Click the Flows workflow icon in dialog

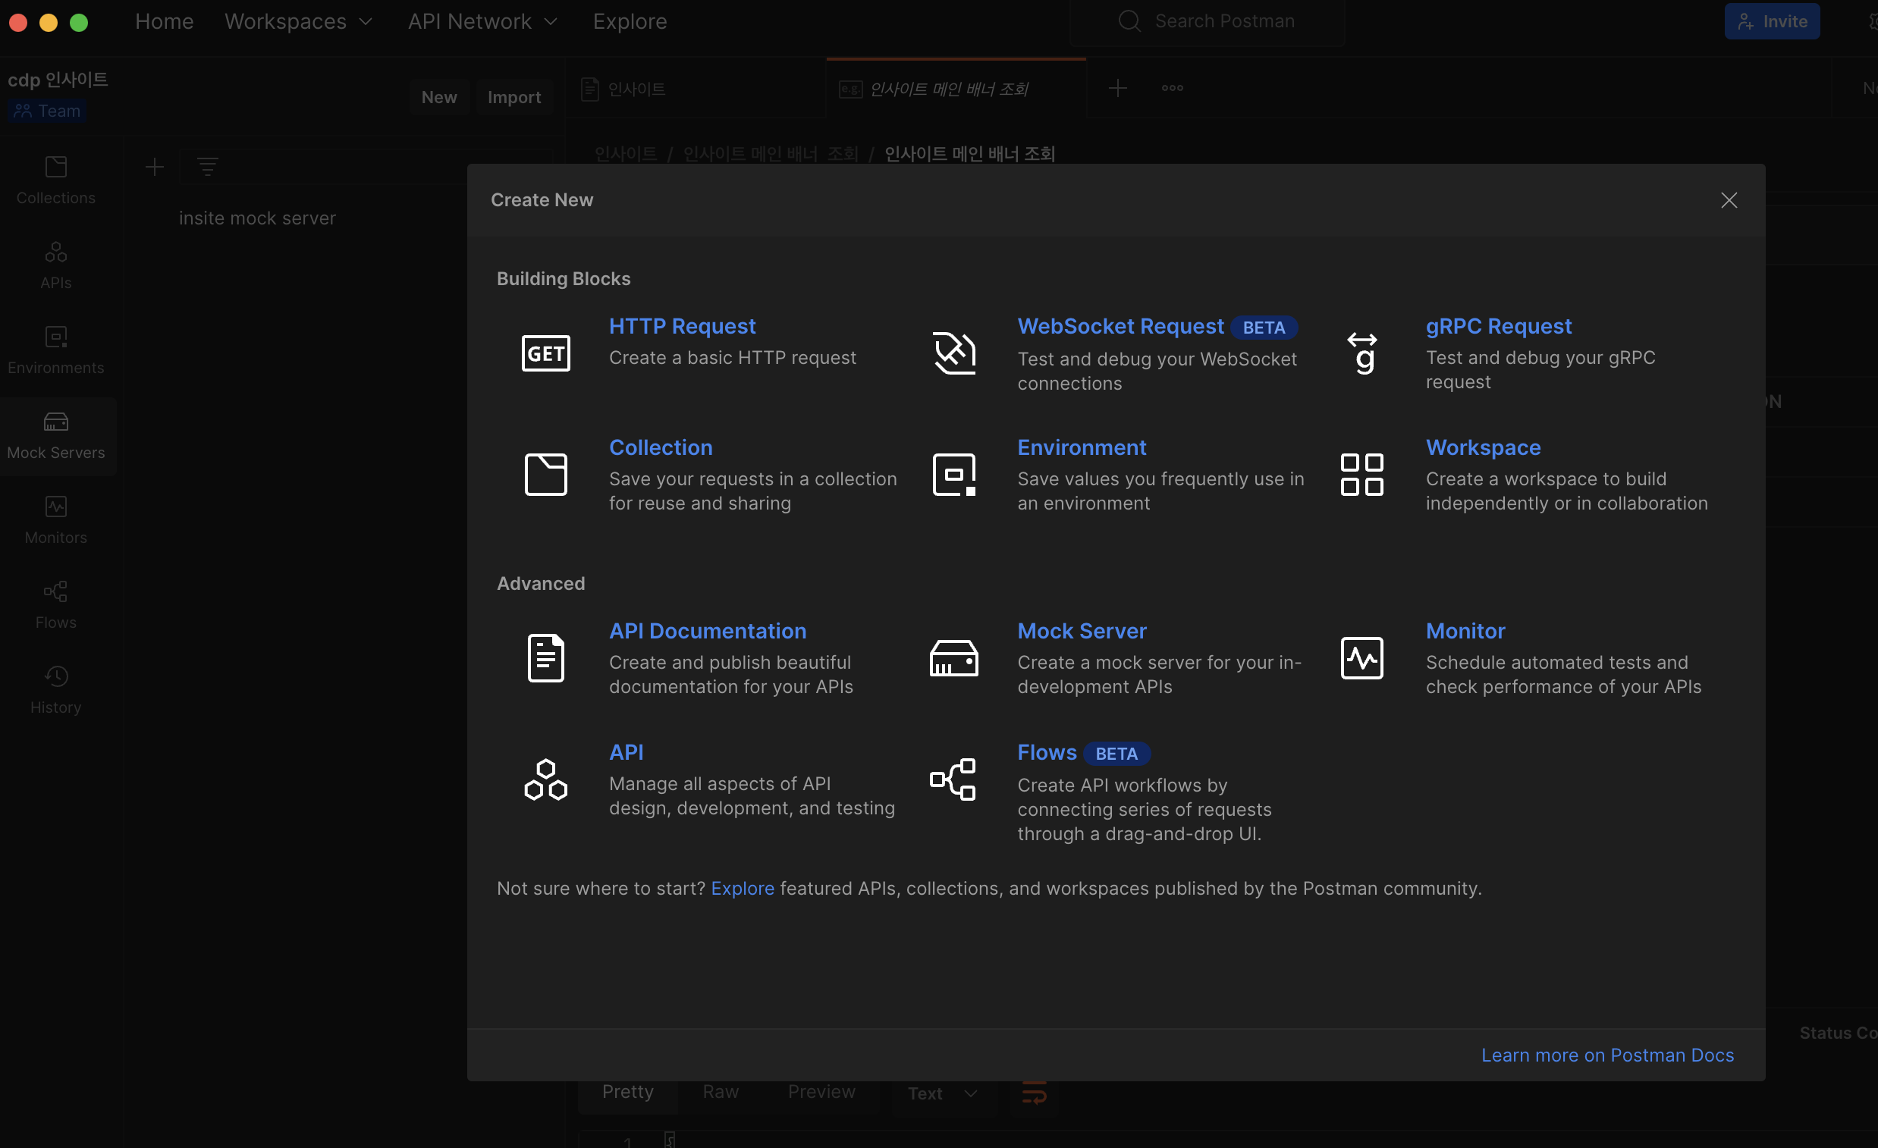953,779
